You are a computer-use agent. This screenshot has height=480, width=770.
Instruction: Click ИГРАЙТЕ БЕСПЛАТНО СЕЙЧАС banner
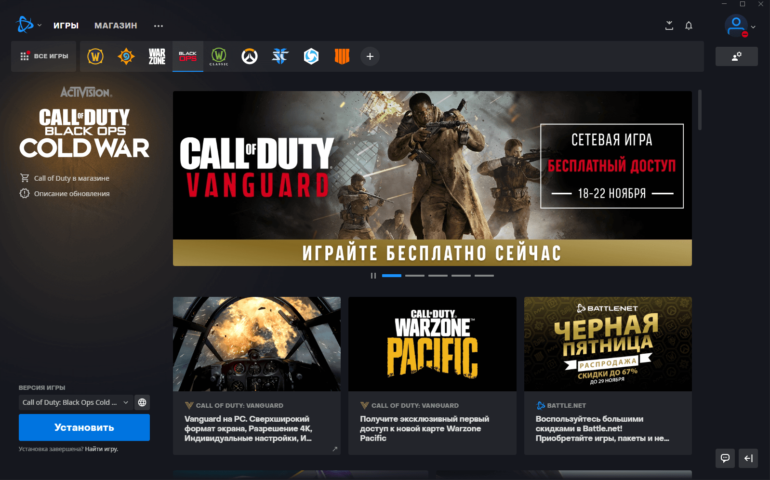pyautogui.click(x=432, y=253)
